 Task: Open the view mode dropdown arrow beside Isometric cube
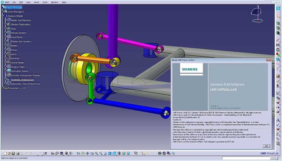(x=116, y=155)
